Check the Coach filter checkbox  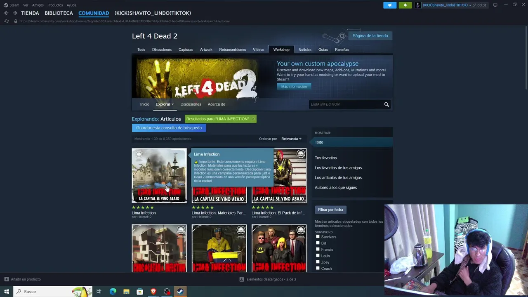(x=318, y=268)
